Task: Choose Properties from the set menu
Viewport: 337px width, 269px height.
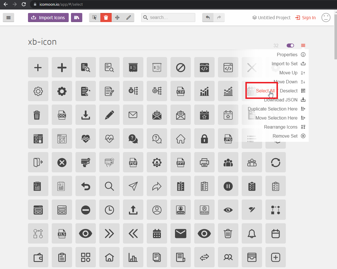Action: pyautogui.click(x=291, y=55)
